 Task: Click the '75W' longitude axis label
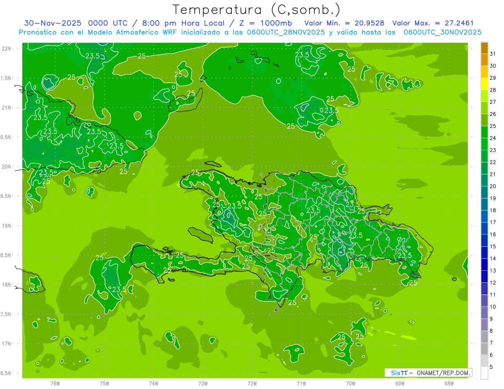point(105,383)
